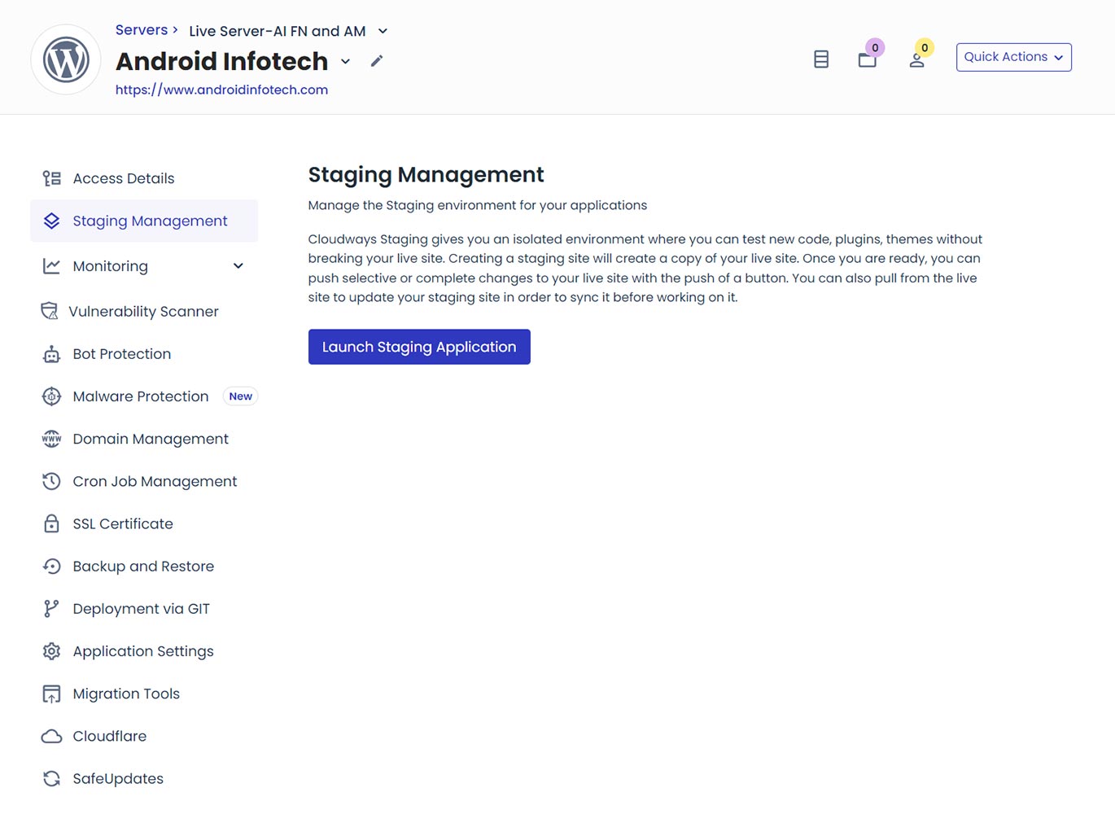Expand the Monitoring submenu chevron
This screenshot has height=814, width=1115.
[238, 266]
